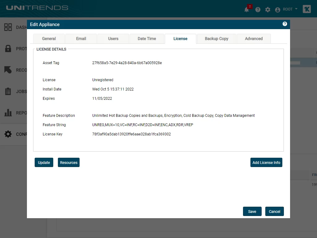Viewport: 317px width, 238px height.
Task: Click the Cancel button
Action: [x=275, y=211]
